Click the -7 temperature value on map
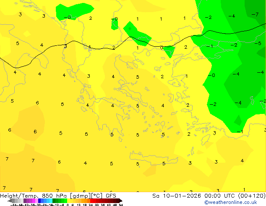 pos(255,14)
